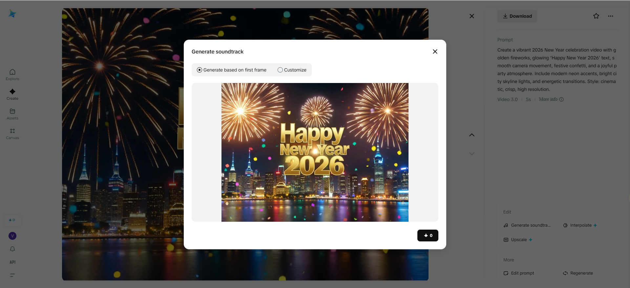Click the first frame fireworks preview image
630x288 pixels.
point(315,152)
